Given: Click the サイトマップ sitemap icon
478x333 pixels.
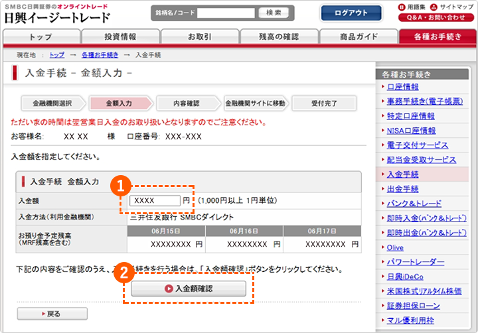Looking at the screenshot, I should click(x=434, y=7).
